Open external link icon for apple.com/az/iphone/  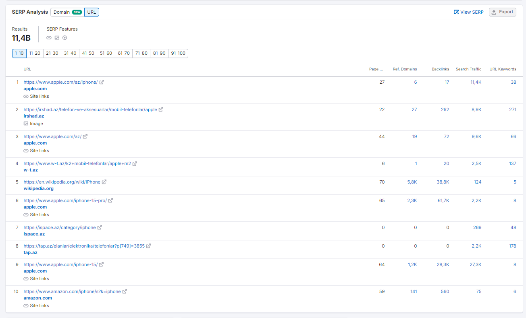pos(102,82)
